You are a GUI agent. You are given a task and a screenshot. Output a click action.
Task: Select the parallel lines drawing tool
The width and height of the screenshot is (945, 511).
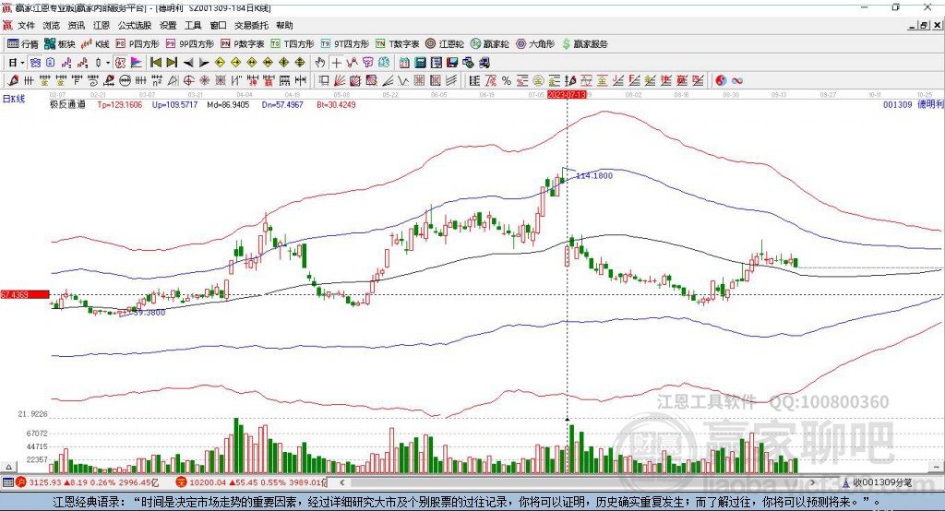click(x=451, y=80)
